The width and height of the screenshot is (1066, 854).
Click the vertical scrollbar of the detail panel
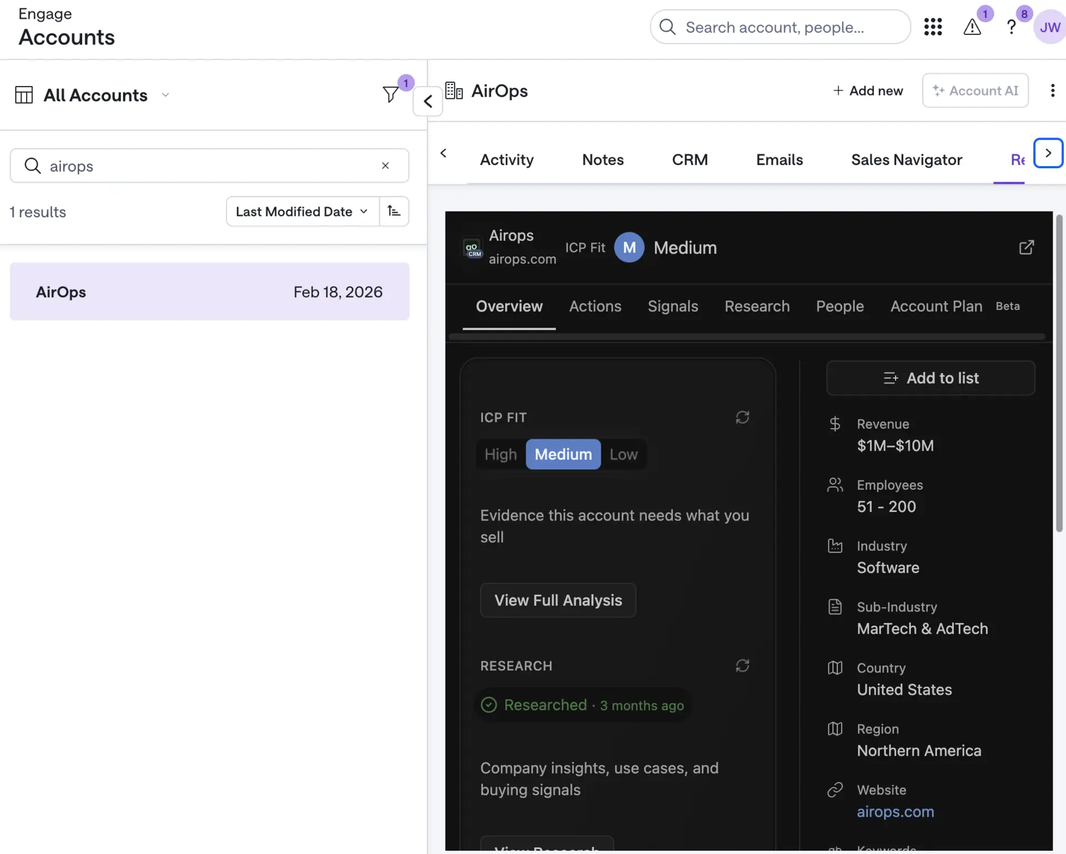coord(1059,373)
